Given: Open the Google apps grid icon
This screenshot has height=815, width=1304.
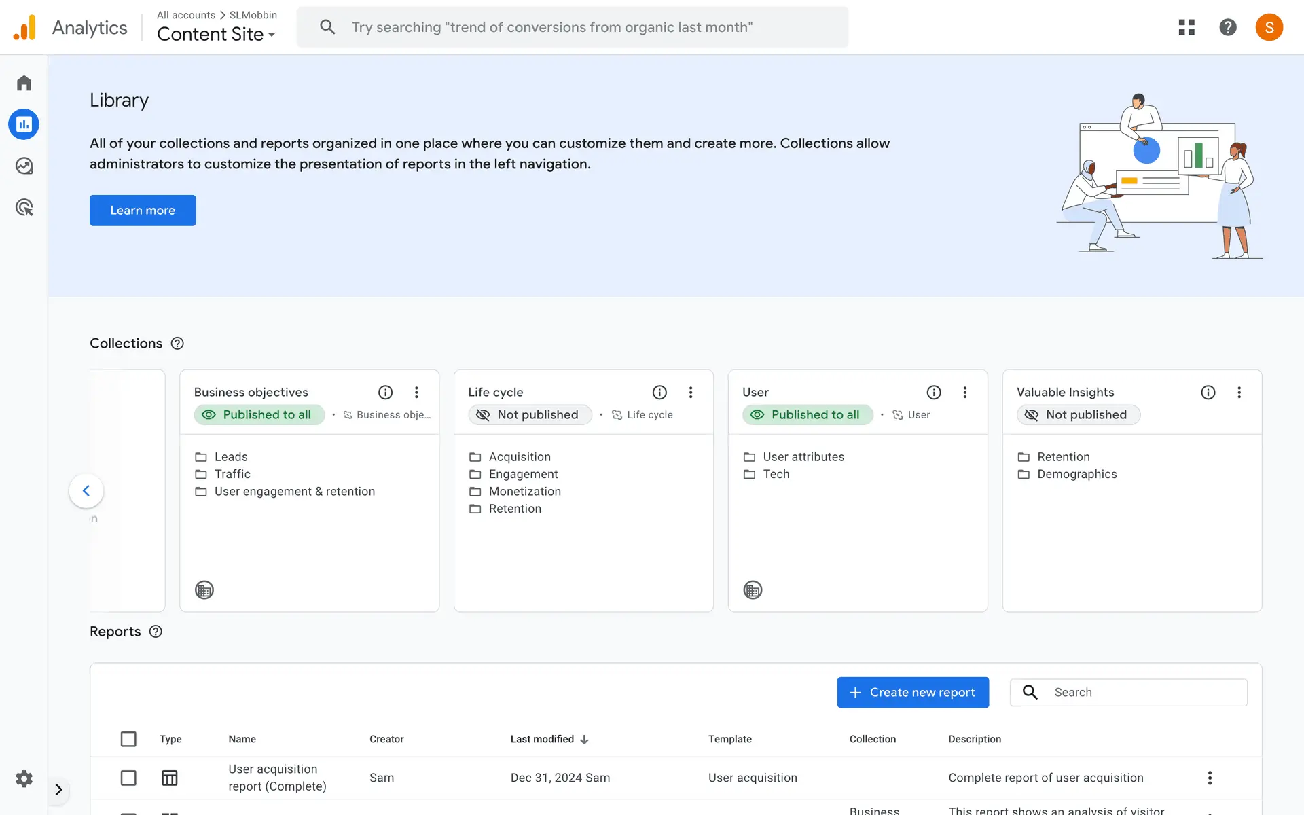Looking at the screenshot, I should pyautogui.click(x=1186, y=27).
